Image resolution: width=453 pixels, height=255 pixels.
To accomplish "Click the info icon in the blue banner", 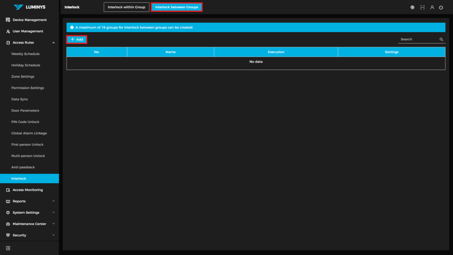I will point(72,28).
